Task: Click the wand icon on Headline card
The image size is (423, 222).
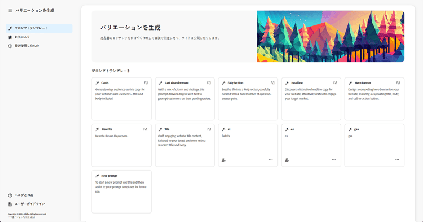Action: [x=287, y=83]
